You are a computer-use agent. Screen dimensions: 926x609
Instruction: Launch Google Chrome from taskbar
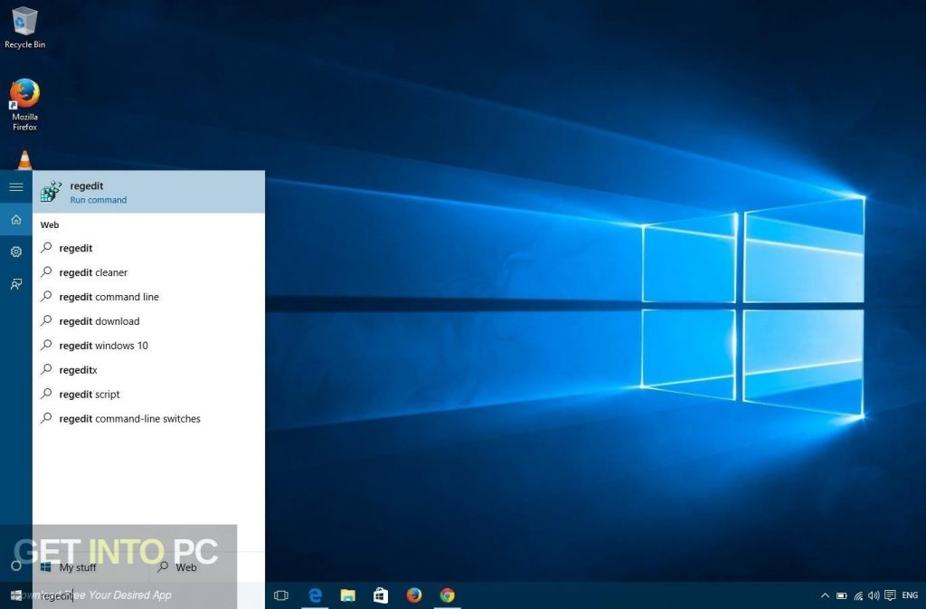(447, 595)
